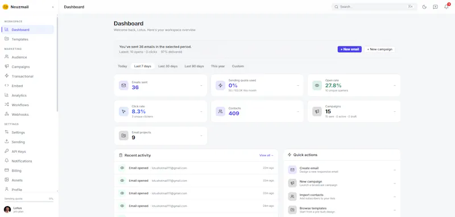Click Browse templates quick action
The image size is (455, 217).
pos(342,210)
